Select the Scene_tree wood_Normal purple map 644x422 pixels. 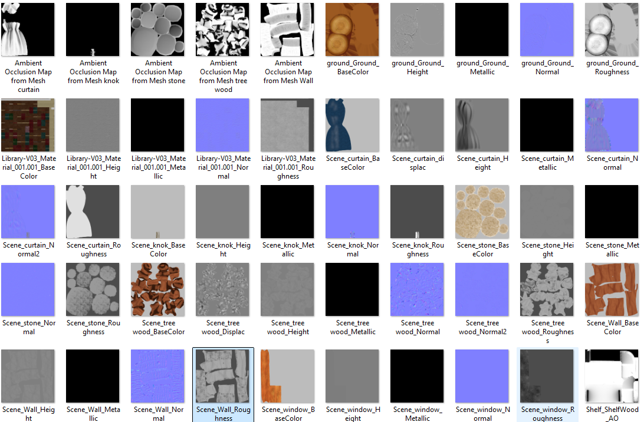pyautogui.click(x=417, y=289)
